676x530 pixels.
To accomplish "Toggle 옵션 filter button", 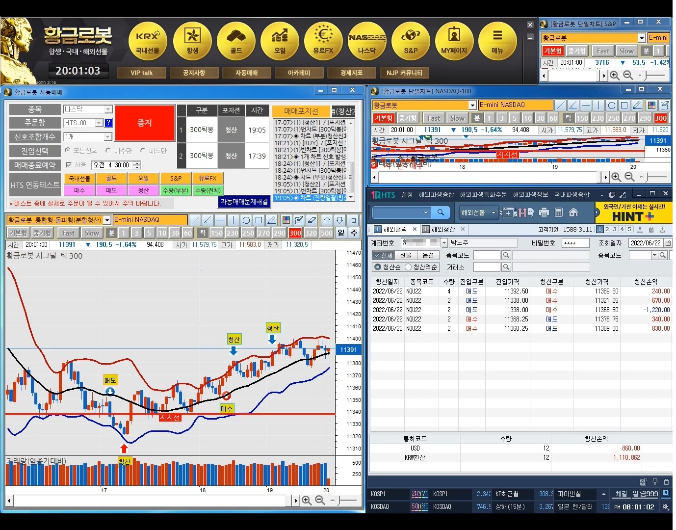I will 428,255.
